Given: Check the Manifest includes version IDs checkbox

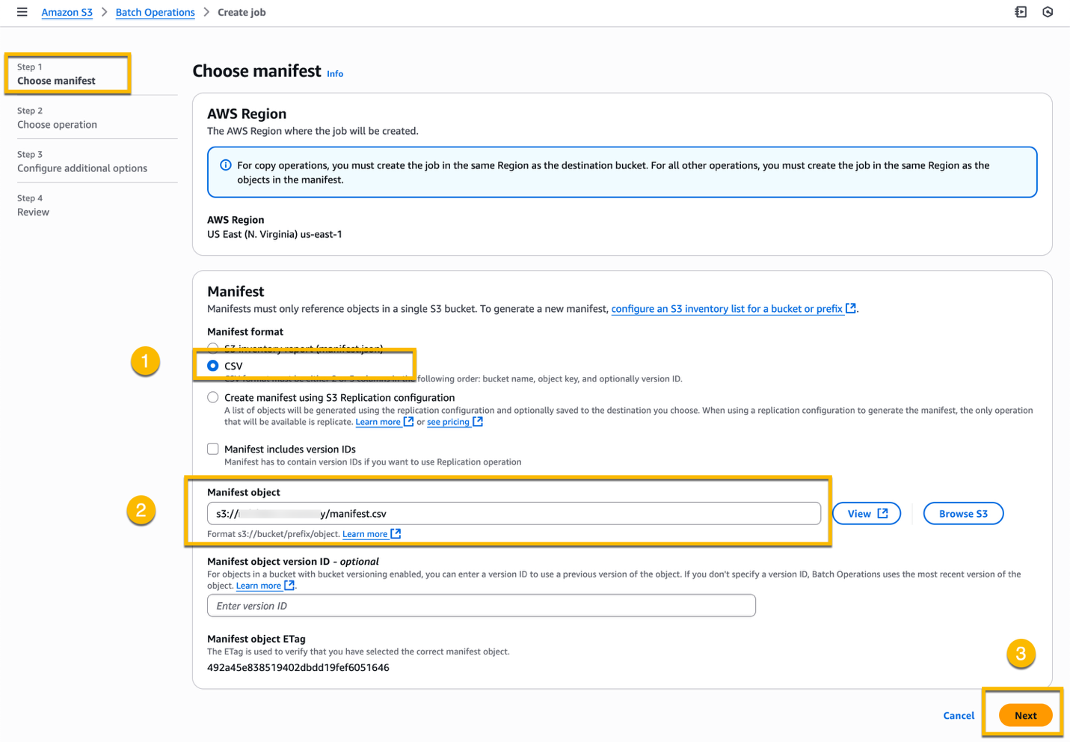Looking at the screenshot, I should pyautogui.click(x=213, y=448).
